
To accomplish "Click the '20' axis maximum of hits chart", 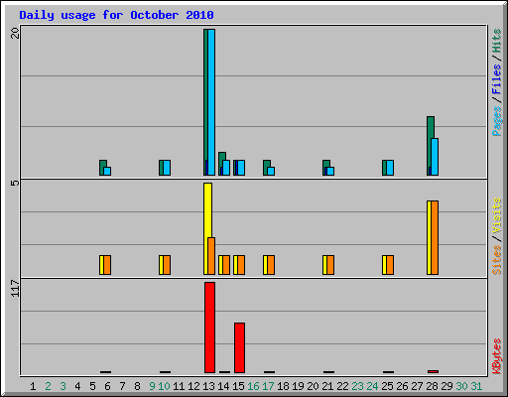I will pyautogui.click(x=15, y=33).
